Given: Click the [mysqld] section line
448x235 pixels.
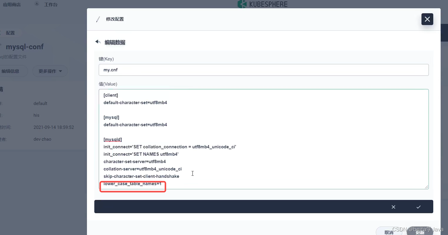Looking at the screenshot, I should point(113,139).
